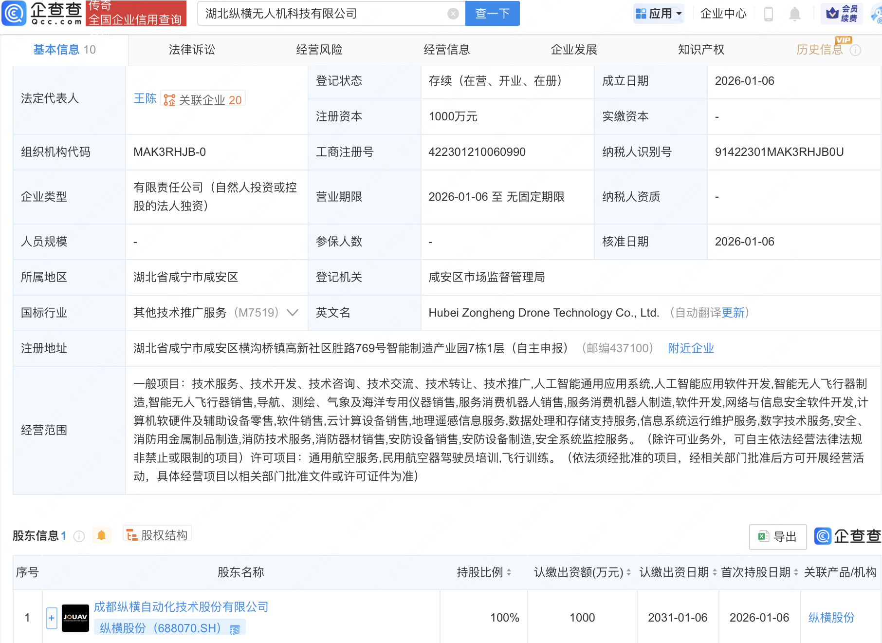Open the notification bell in header

(794, 14)
